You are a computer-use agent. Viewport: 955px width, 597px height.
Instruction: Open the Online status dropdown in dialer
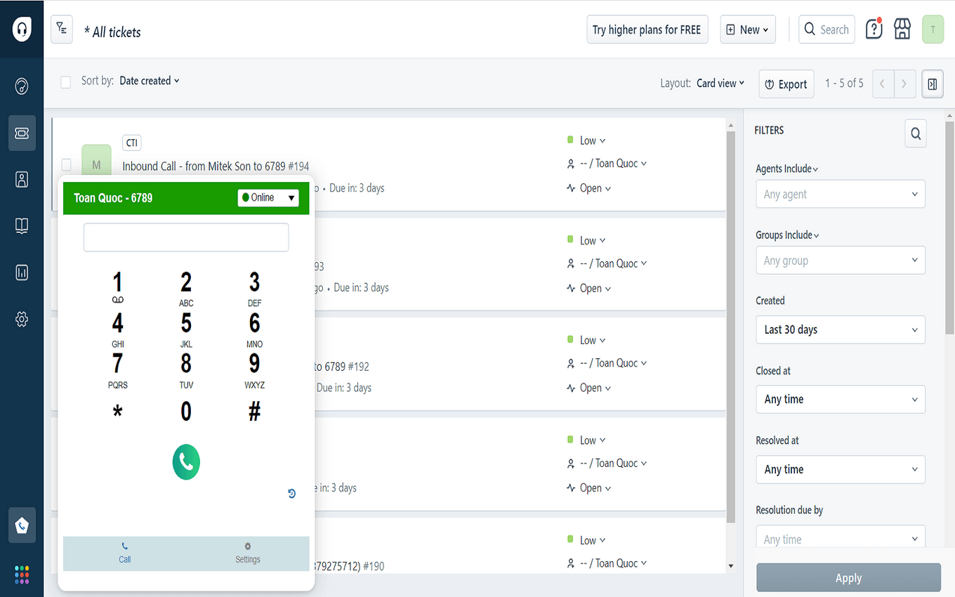click(268, 198)
